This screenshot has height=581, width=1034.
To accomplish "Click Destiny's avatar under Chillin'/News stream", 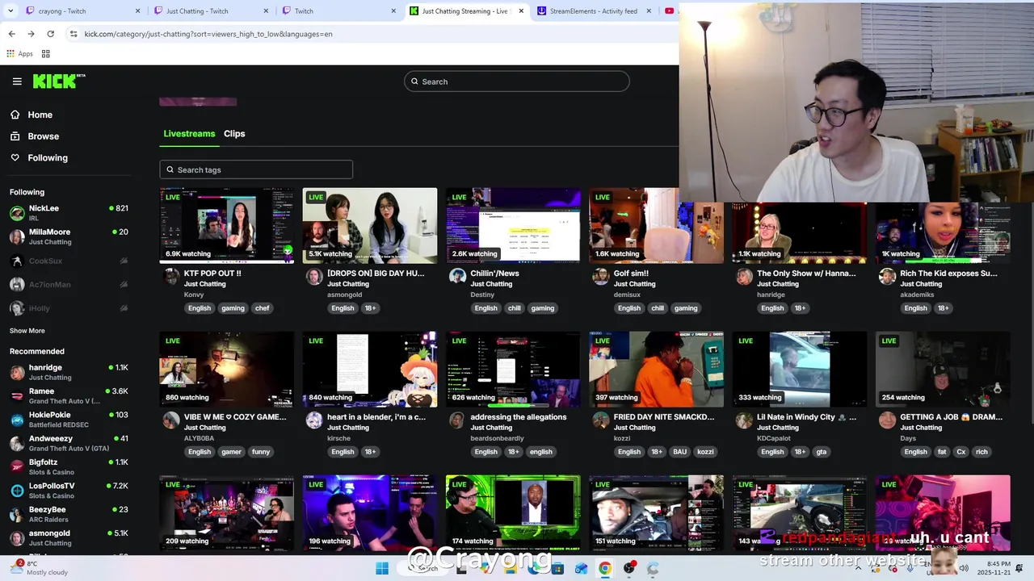I will 458,277.
